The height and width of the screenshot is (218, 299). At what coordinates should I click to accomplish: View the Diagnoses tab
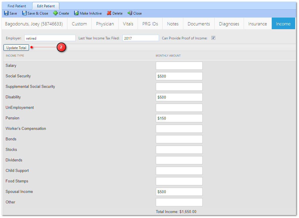tap(229, 24)
